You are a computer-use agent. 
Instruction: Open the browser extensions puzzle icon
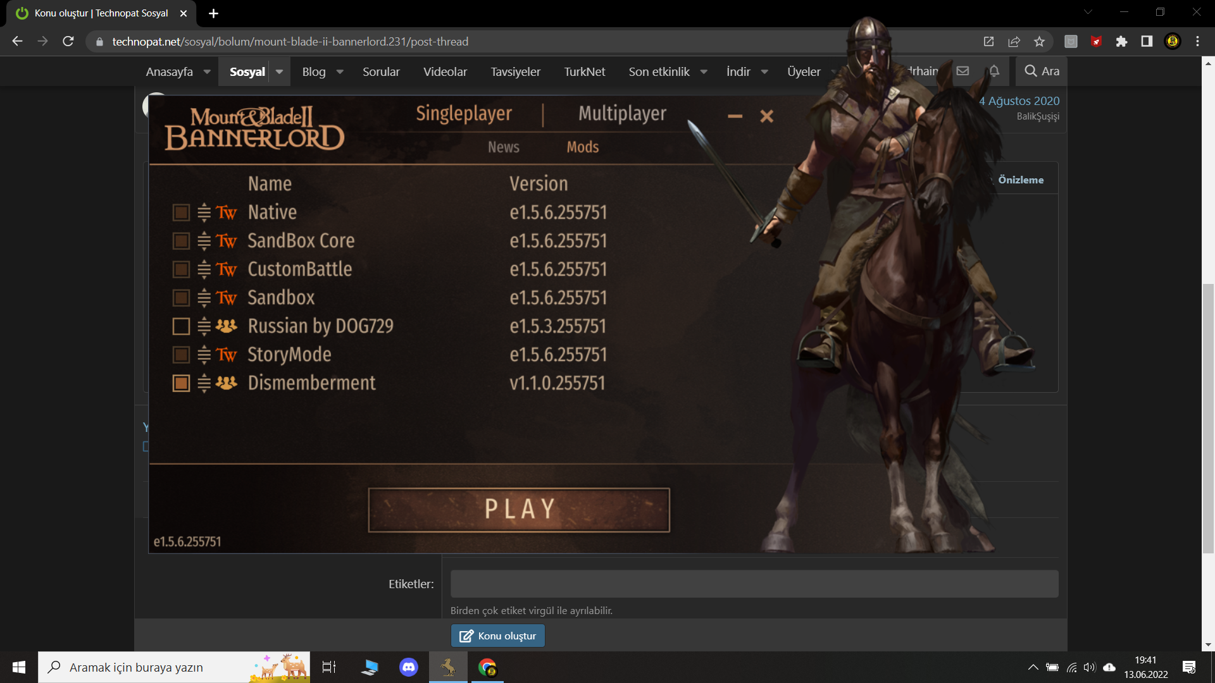tap(1121, 42)
